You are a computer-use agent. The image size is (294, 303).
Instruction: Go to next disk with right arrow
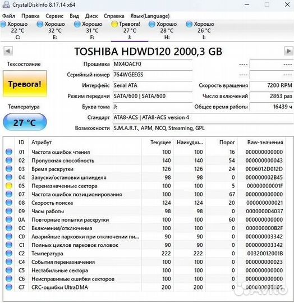(x=289, y=51)
